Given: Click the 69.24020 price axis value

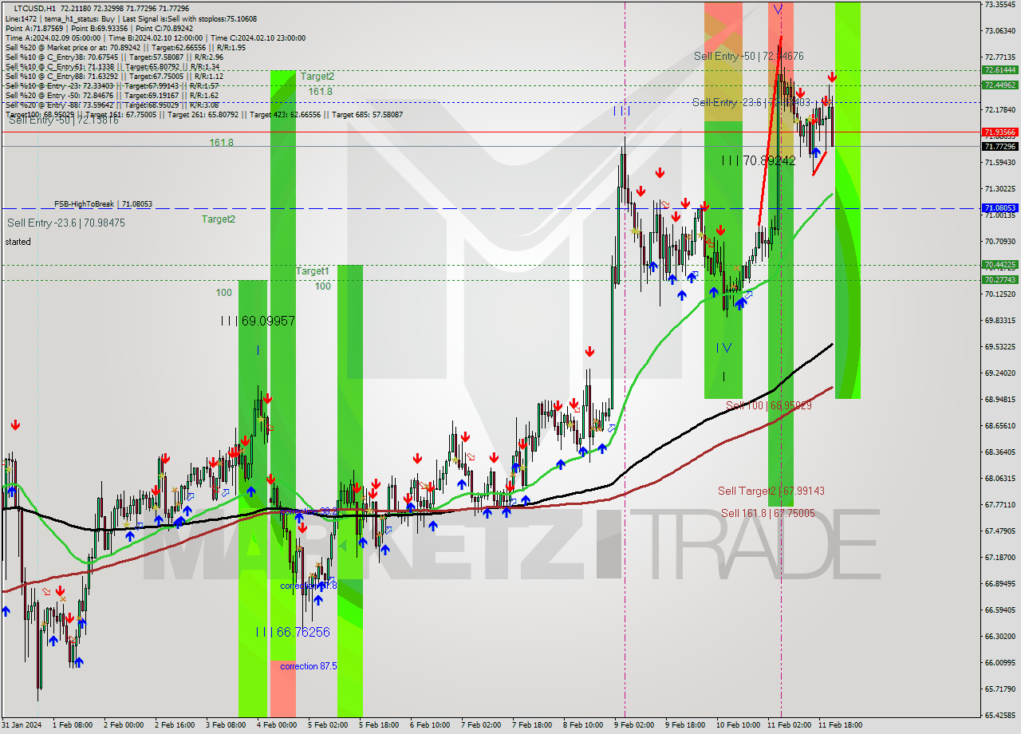Looking at the screenshot, I should tap(999, 373).
